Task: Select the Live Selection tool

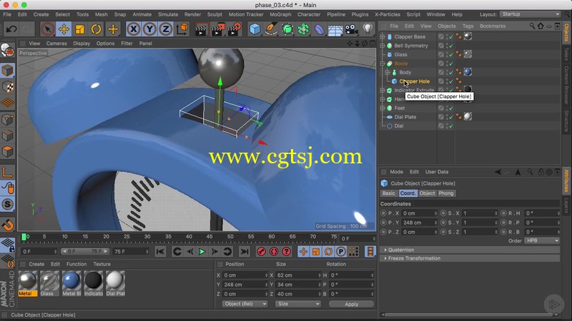Action: [47, 29]
